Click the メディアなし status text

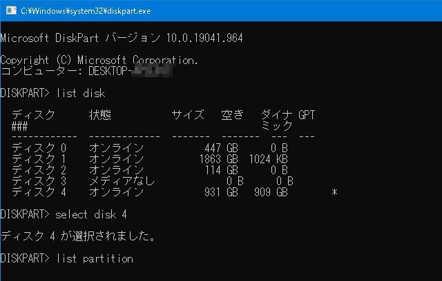pyautogui.click(x=122, y=181)
